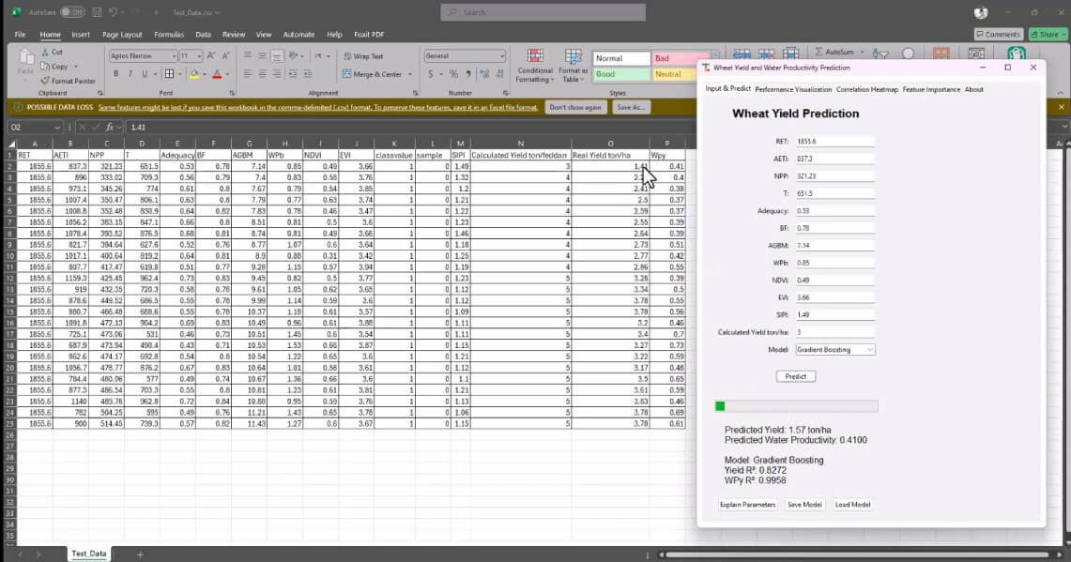Click the Top Align icon
This screenshot has width=1071, height=562.
click(x=247, y=56)
